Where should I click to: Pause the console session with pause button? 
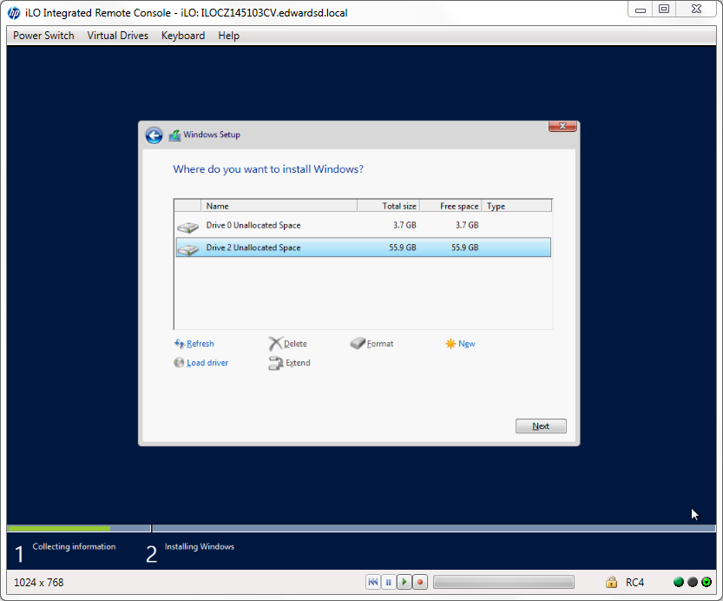click(x=388, y=582)
